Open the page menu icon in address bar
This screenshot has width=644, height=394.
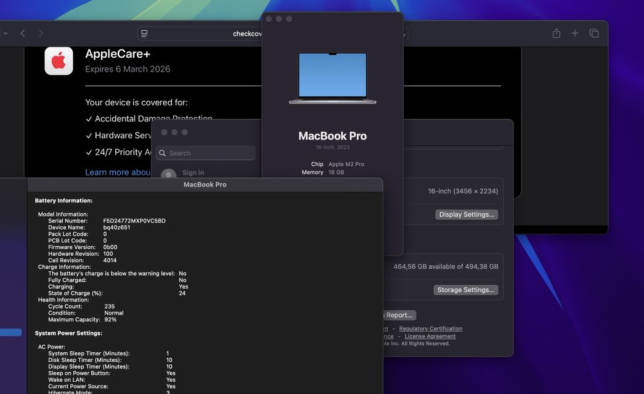[145, 33]
